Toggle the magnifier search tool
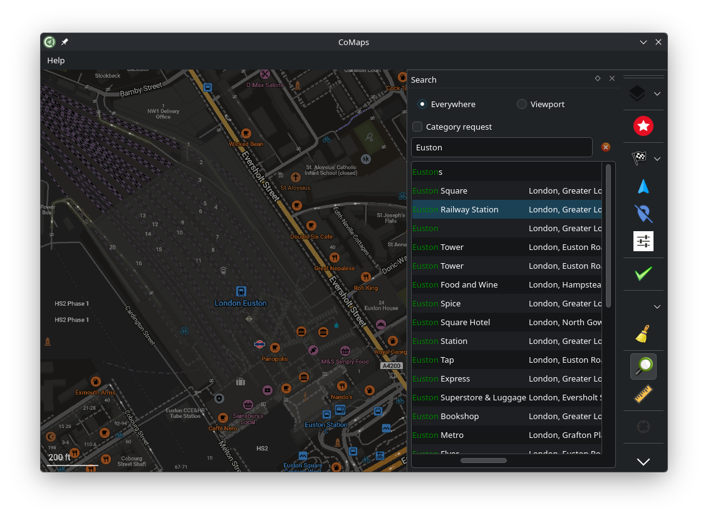The image size is (708, 520). coord(643,366)
